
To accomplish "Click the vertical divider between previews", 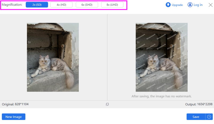I will [x=107, y=57].
